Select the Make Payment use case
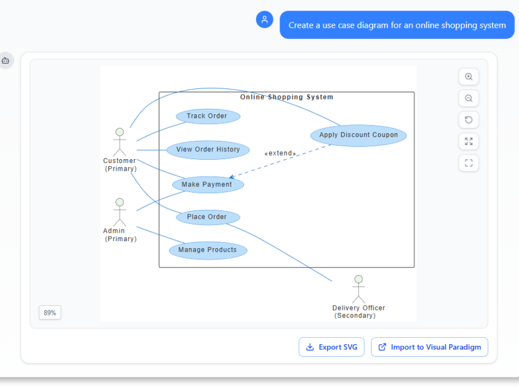This screenshot has width=519, height=389. pyautogui.click(x=208, y=184)
